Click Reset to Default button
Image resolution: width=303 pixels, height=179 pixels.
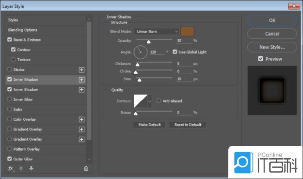(x=188, y=125)
